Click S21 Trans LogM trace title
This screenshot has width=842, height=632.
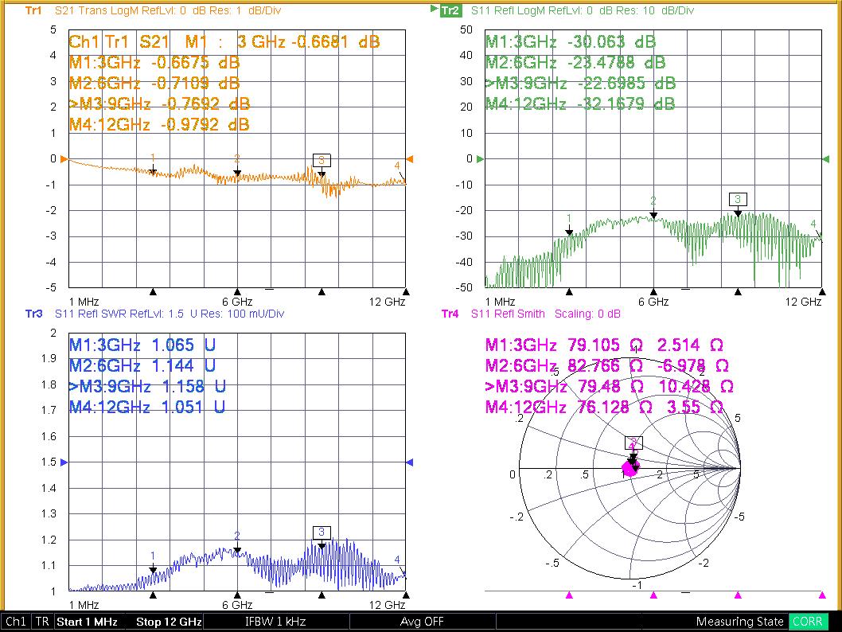click(168, 10)
